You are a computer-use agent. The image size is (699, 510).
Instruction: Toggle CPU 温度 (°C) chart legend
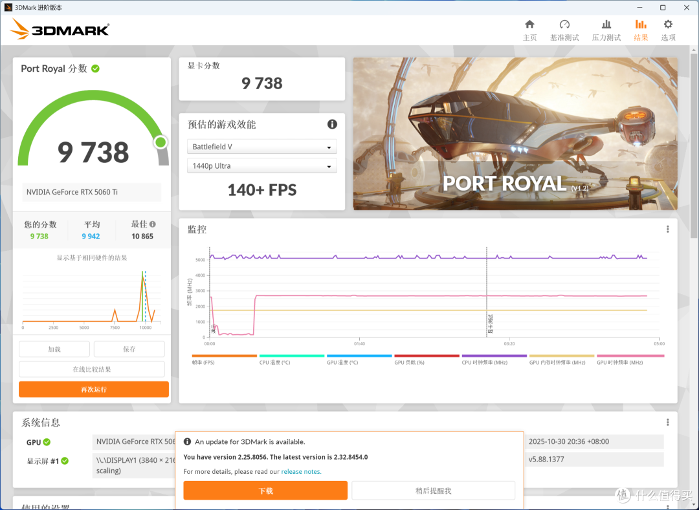(x=291, y=359)
